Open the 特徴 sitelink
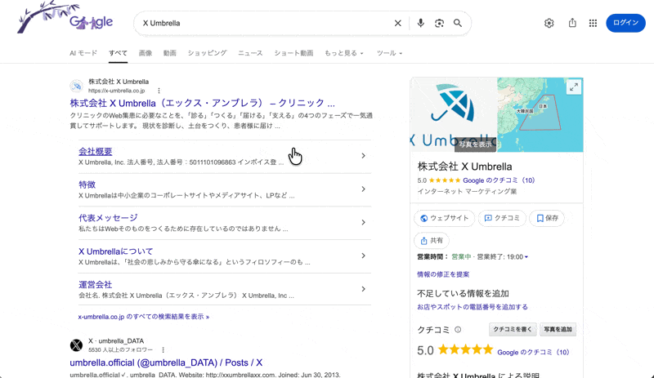The width and height of the screenshot is (654, 378). [x=87, y=185]
